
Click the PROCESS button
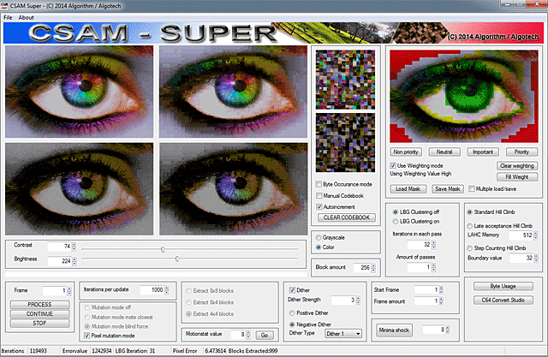39,305
